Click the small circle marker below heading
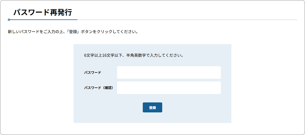305x135 pixels. [9, 20]
